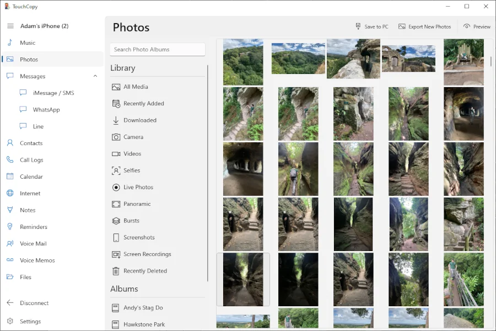Switch to the Contacts section
Image resolution: width=496 pixels, height=331 pixels.
31,143
